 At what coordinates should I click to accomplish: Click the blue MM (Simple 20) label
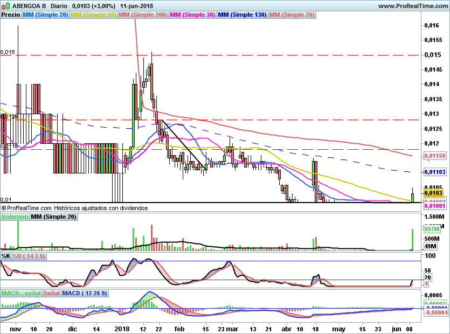(45, 15)
